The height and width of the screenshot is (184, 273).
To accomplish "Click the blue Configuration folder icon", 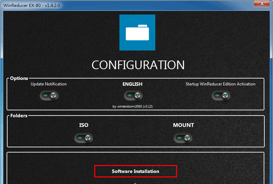I will (x=137, y=33).
